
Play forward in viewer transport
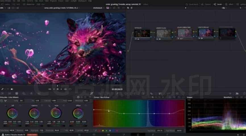tap(61, 89)
